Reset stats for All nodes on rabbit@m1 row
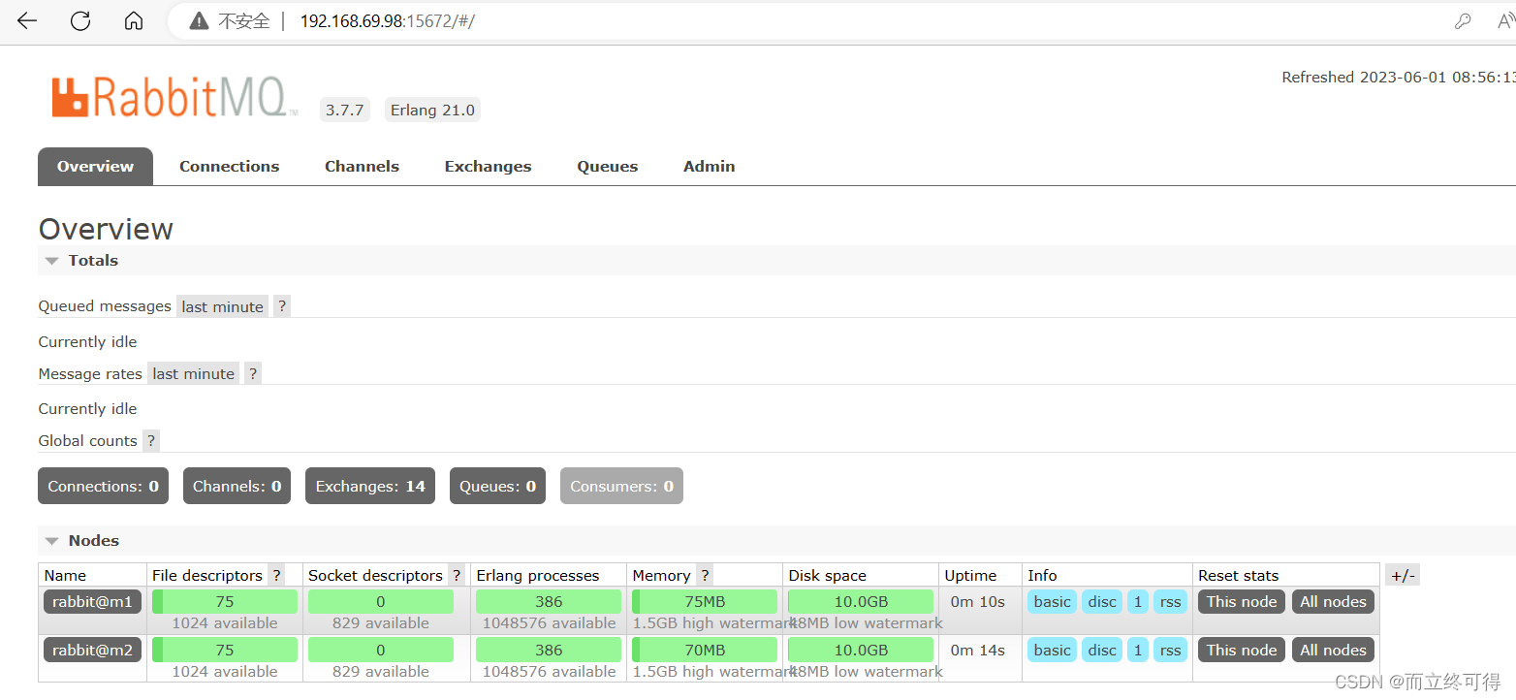This screenshot has height=700, width=1516. (1333, 601)
